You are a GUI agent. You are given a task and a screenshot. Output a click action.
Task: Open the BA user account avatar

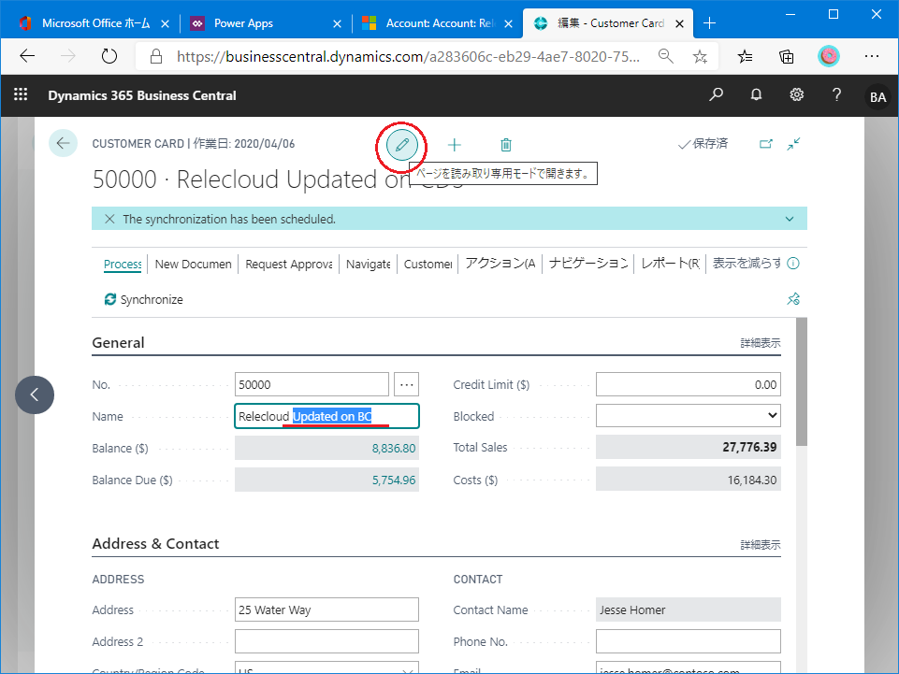[x=877, y=96]
